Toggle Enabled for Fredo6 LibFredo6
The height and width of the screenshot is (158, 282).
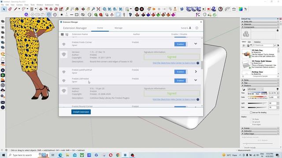(x=181, y=80)
